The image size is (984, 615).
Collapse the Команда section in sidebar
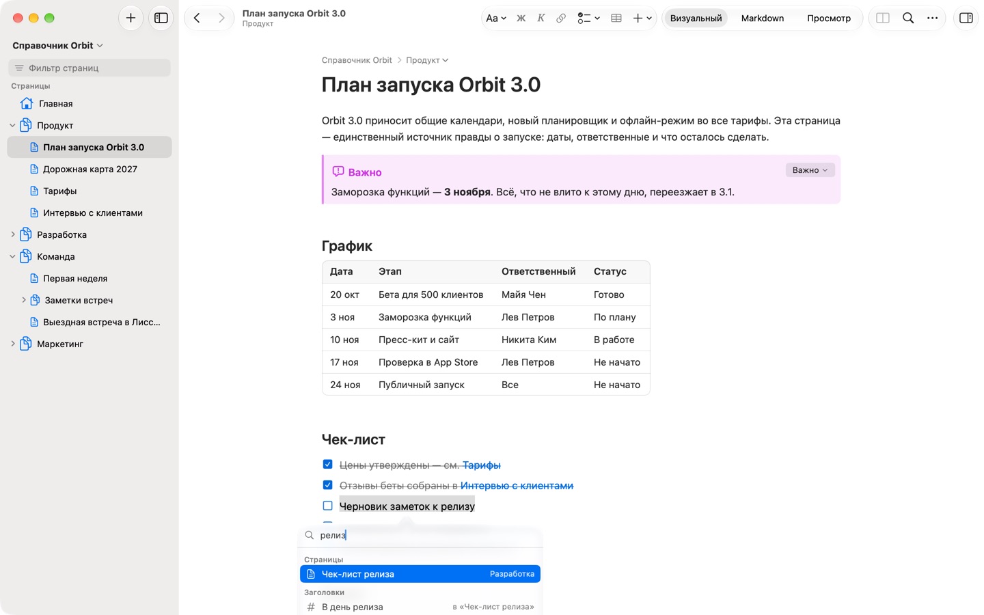12,257
